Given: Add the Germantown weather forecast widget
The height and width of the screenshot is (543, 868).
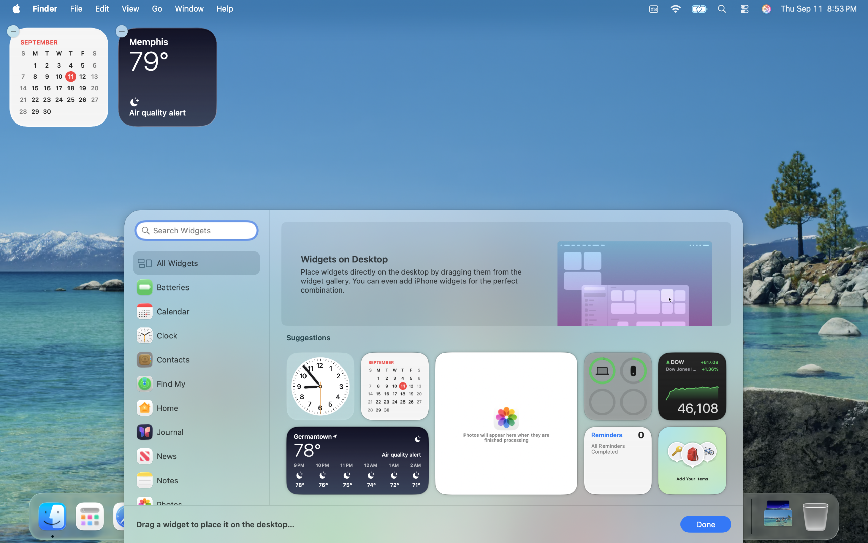Looking at the screenshot, I should [x=357, y=461].
